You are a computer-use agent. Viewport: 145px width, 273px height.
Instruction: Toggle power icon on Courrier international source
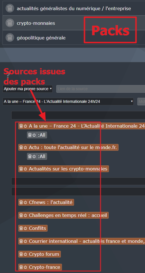point(25,241)
